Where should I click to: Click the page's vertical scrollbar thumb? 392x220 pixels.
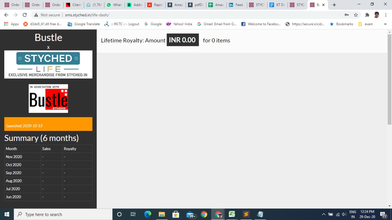tap(390, 80)
